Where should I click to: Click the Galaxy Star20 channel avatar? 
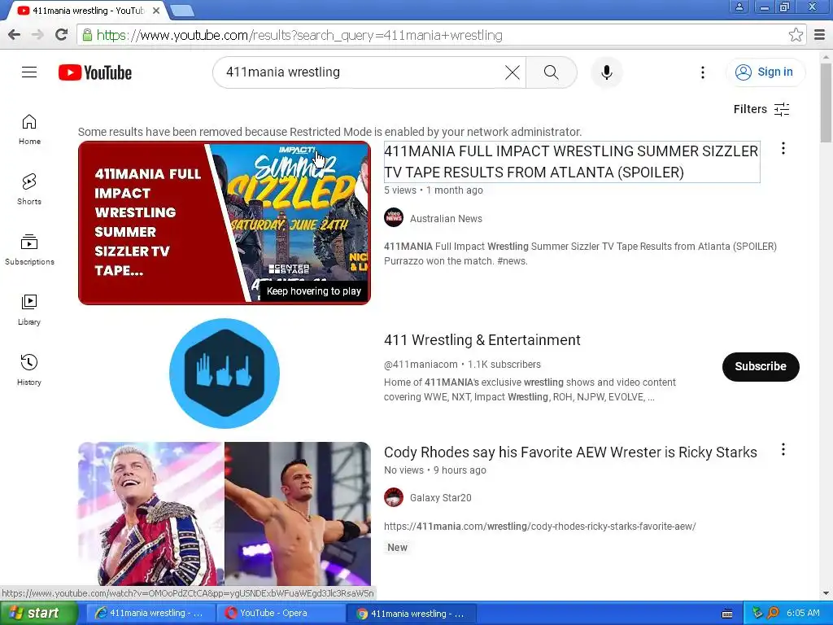tap(394, 497)
